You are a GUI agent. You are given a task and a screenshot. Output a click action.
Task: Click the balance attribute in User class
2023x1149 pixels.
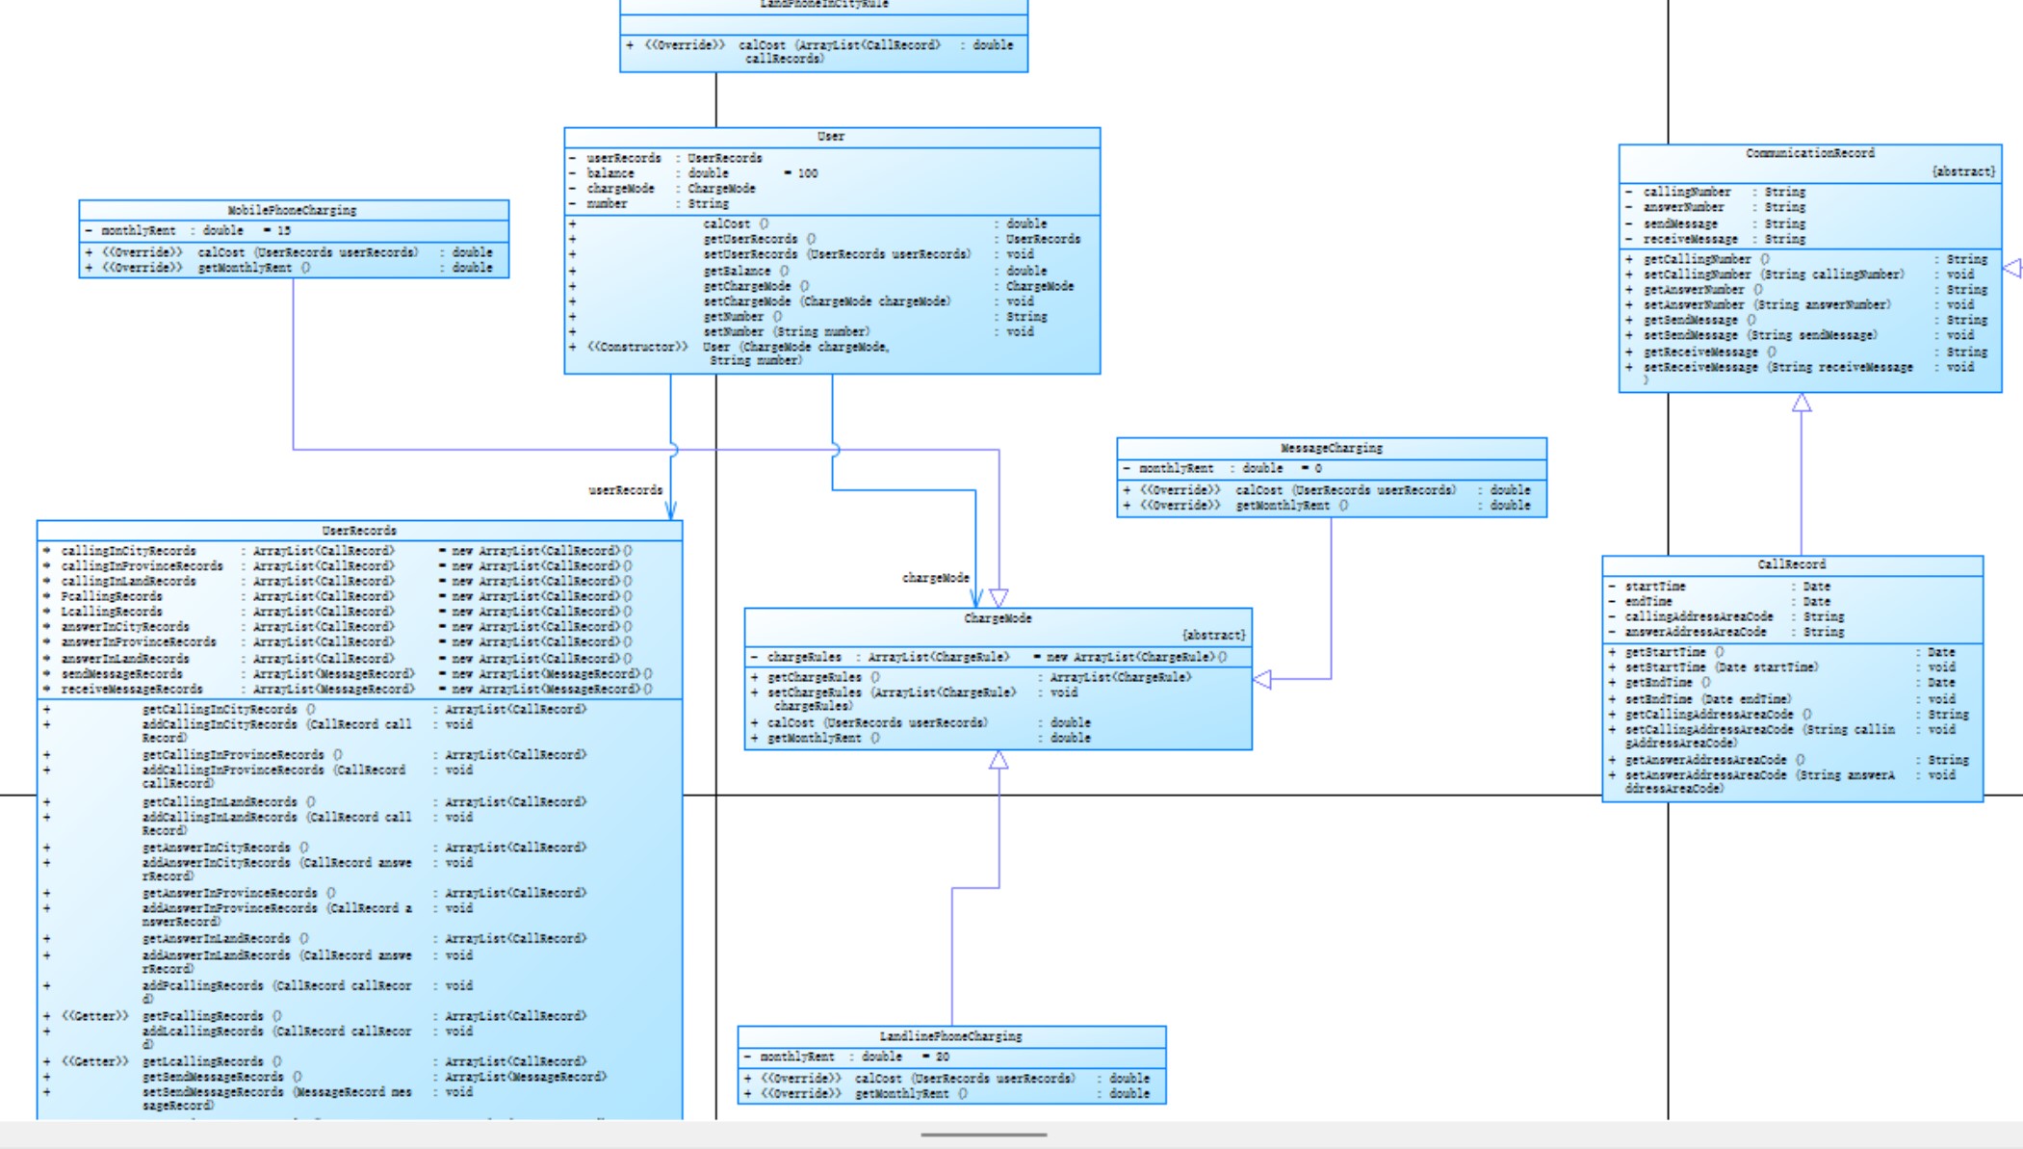click(610, 173)
